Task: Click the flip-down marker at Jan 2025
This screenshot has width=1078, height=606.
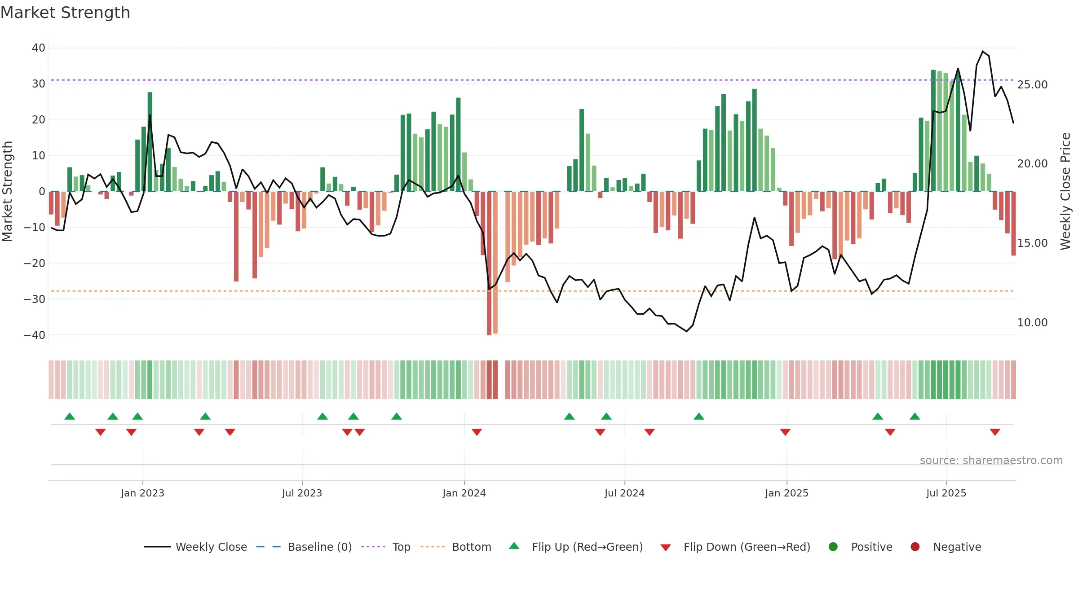Action: [x=785, y=432]
